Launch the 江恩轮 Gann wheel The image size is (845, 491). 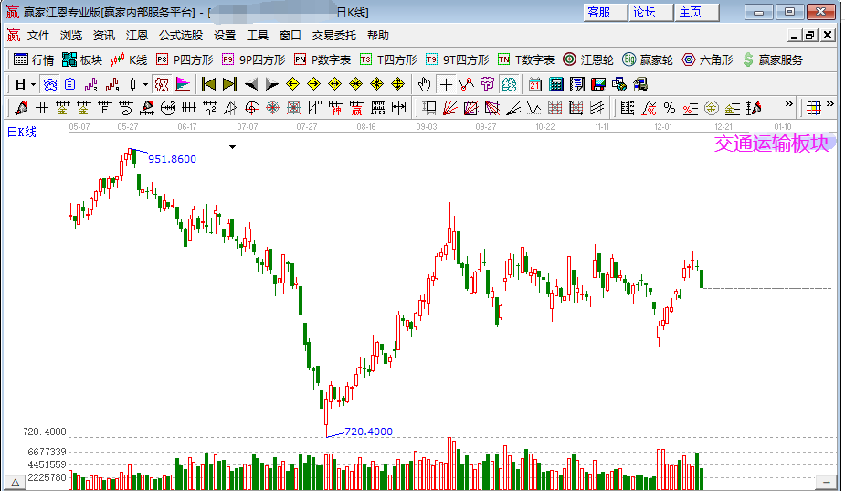pos(588,60)
